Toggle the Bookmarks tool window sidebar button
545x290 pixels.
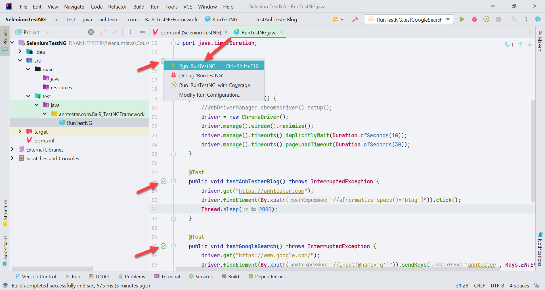pyautogui.click(x=5, y=250)
